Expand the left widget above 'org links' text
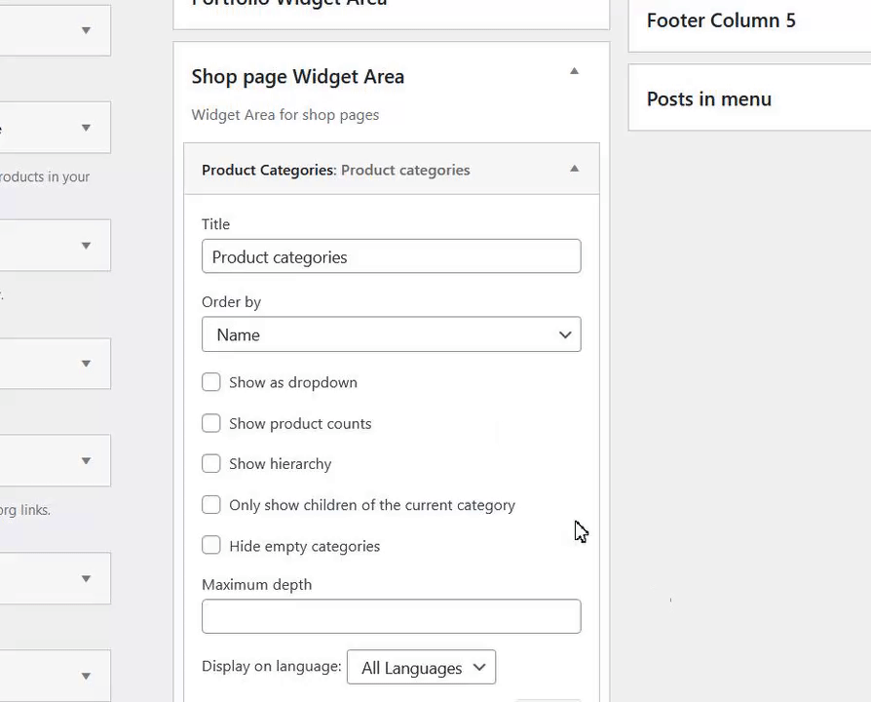The width and height of the screenshot is (871, 702). tap(86, 461)
